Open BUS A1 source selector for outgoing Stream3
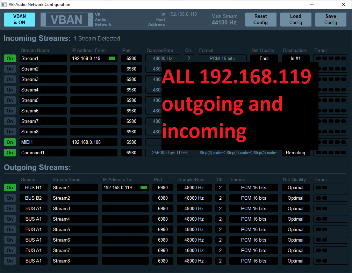Viewport: 352px width, 273px height. tap(34, 208)
